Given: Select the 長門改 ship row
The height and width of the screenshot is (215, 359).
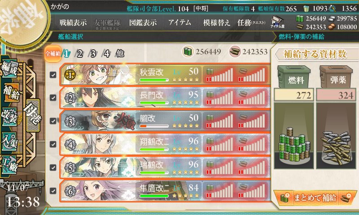Looking at the screenshot, I should point(165,98).
